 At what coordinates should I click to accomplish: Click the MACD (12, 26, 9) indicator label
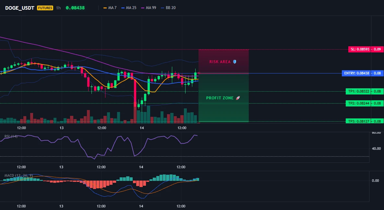point(18,175)
